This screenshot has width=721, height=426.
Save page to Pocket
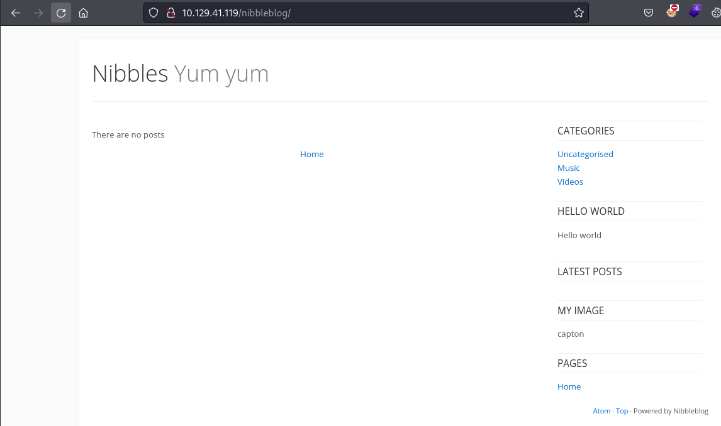649,13
